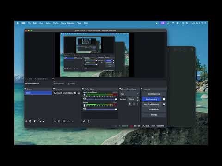Viewport: 222px width, 166px height.
Task: Add a new source with plus icon
Action: (x=55, y=121)
